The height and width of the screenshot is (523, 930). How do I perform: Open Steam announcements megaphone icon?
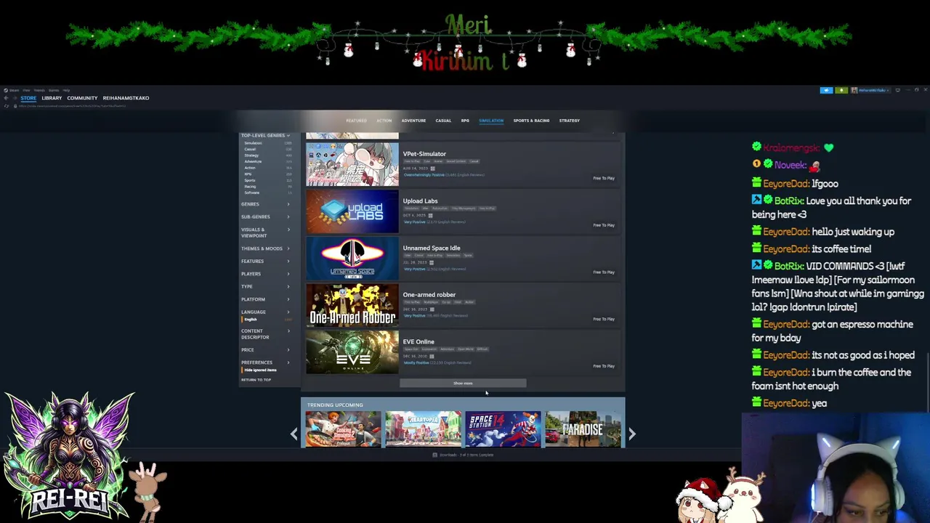(826, 90)
